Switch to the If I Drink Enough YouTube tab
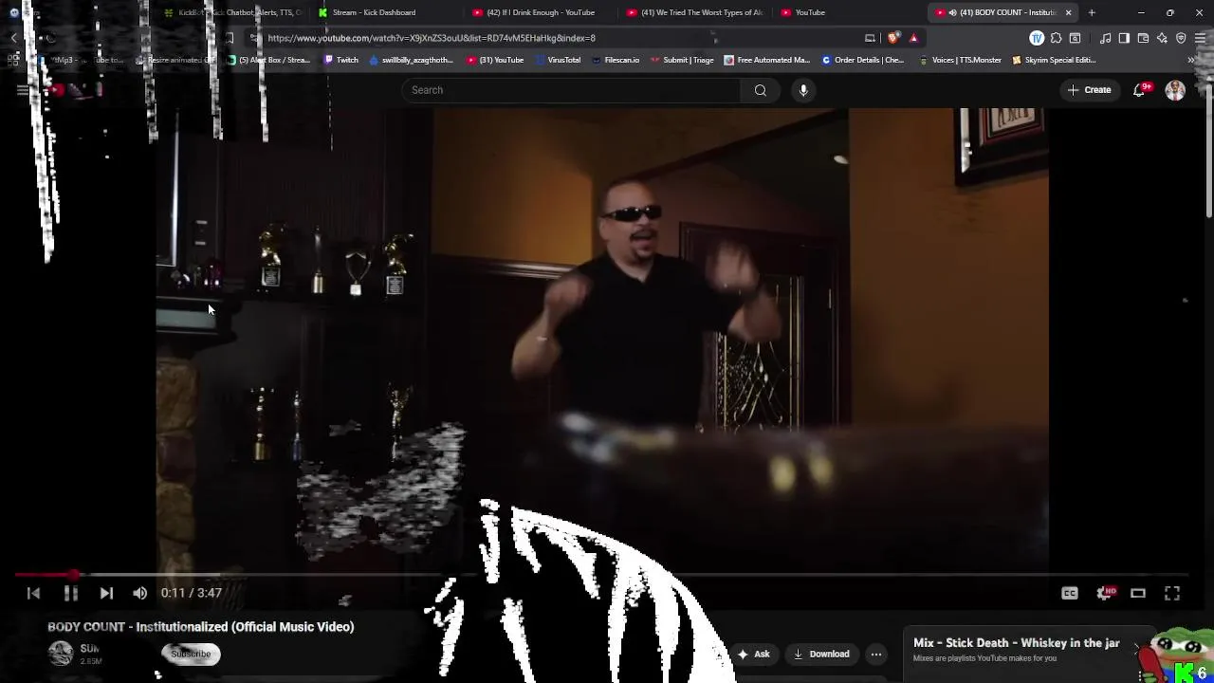Screen dimensions: 1214x683 coord(540,12)
